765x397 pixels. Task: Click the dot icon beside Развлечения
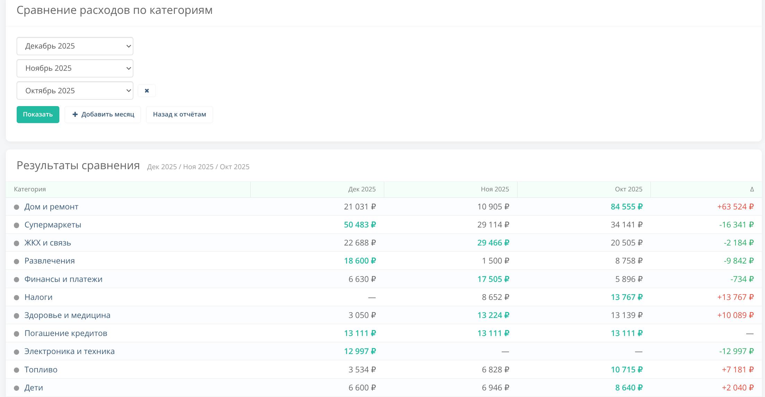coord(16,261)
